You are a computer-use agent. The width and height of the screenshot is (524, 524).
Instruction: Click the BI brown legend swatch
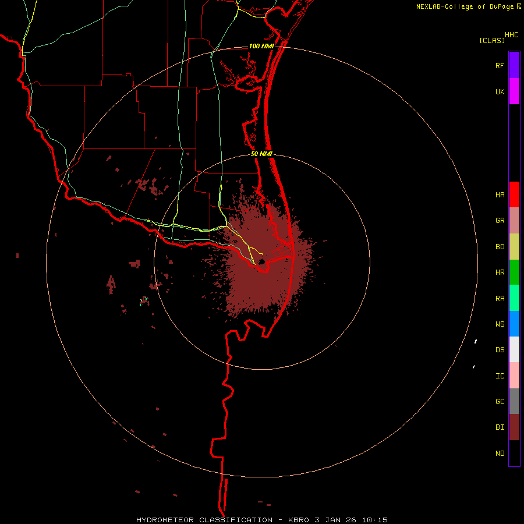click(514, 427)
